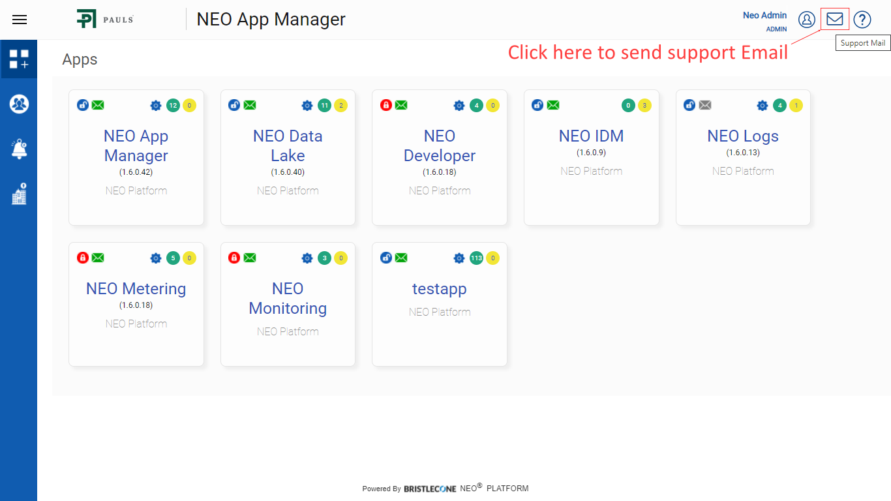Click the mail icon on NEO IDM
Viewport: 891px width, 501px height.
(x=553, y=105)
